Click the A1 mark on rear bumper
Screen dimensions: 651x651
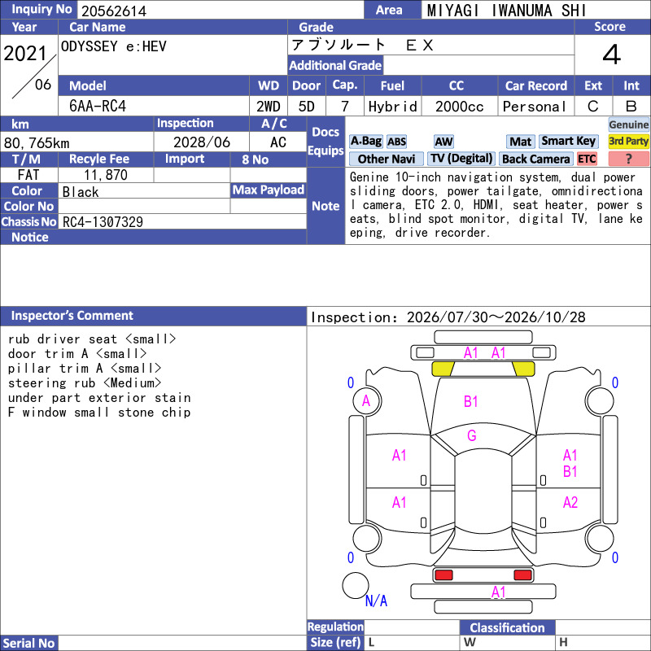click(499, 592)
